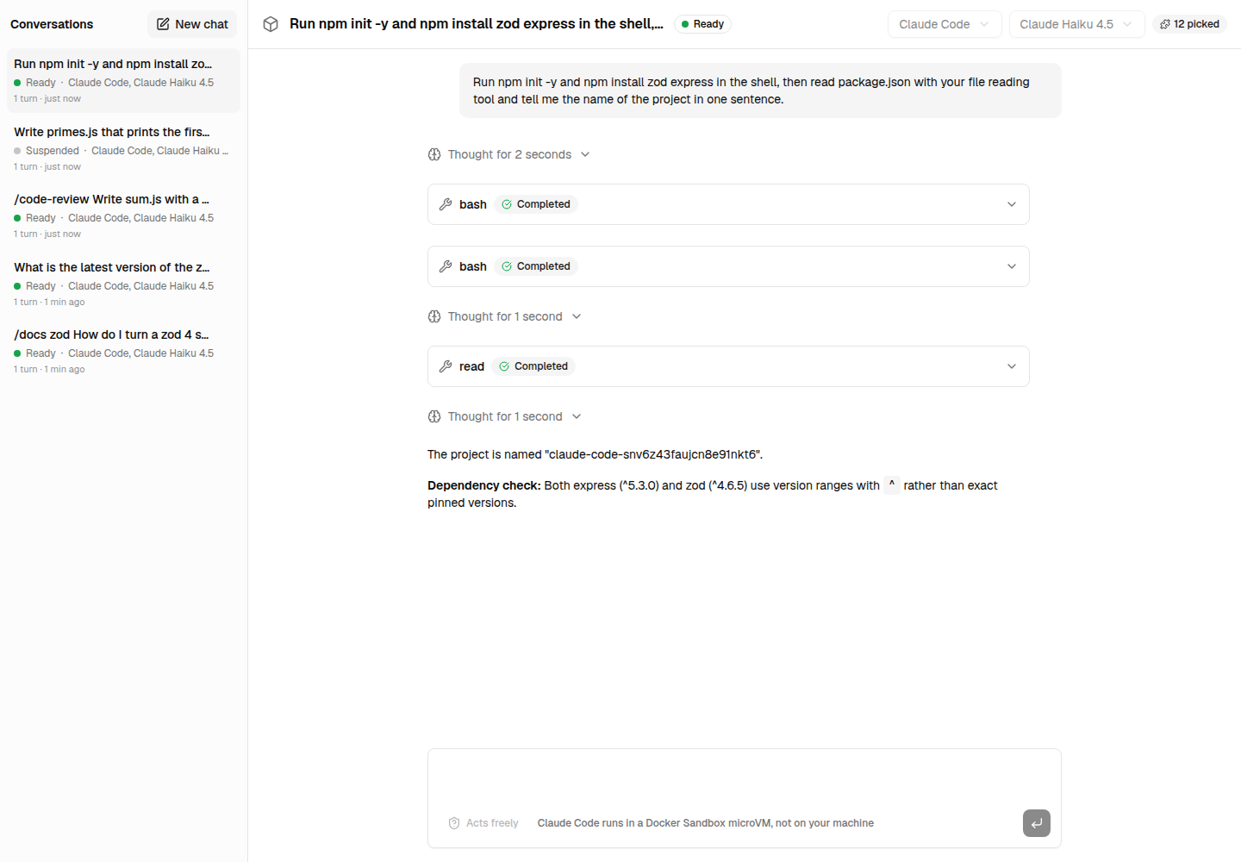
Task: Click the Ready status badge in header
Action: point(702,24)
